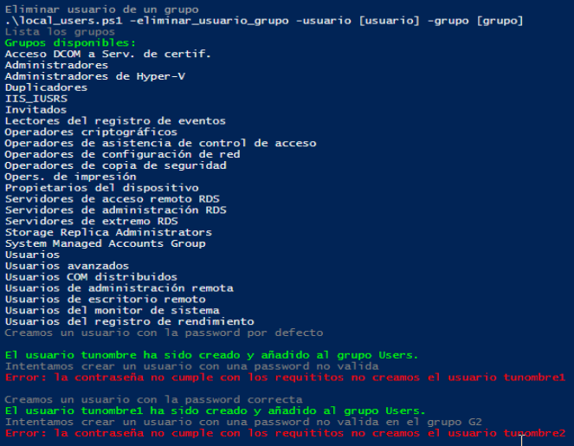Click the 'Duplicadores' group name
Screen dimensions: 574x446
[46, 87]
